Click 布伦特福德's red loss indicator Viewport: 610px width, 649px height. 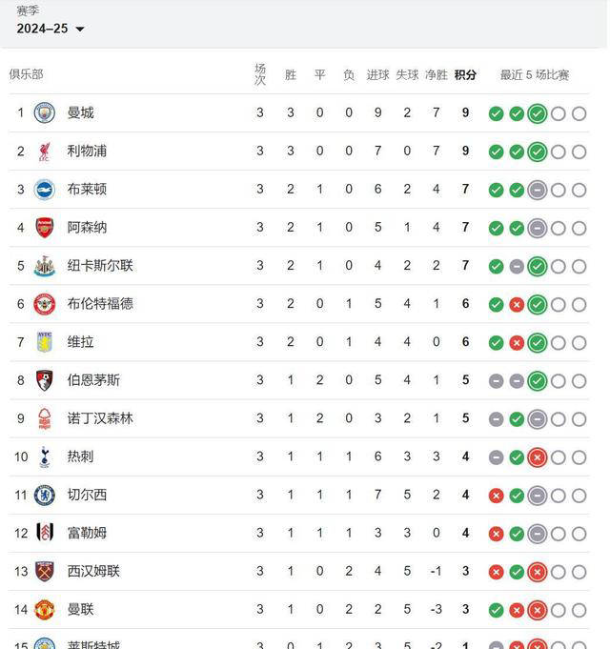(x=517, y=305)
